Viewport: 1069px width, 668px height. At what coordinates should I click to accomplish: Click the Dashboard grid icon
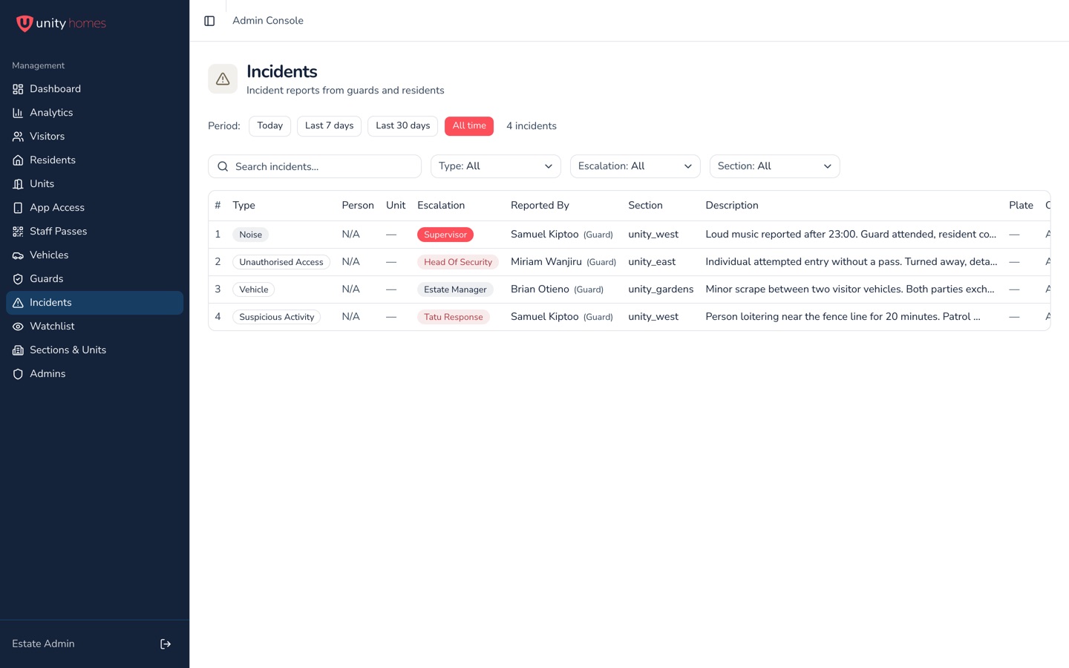[x=18, y=89]
